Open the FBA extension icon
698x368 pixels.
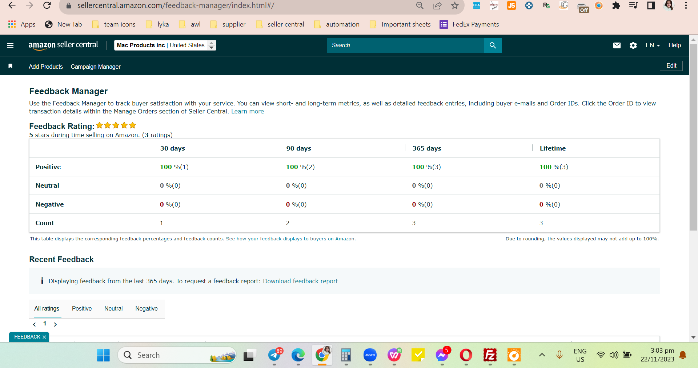click(x=477, y=5)
